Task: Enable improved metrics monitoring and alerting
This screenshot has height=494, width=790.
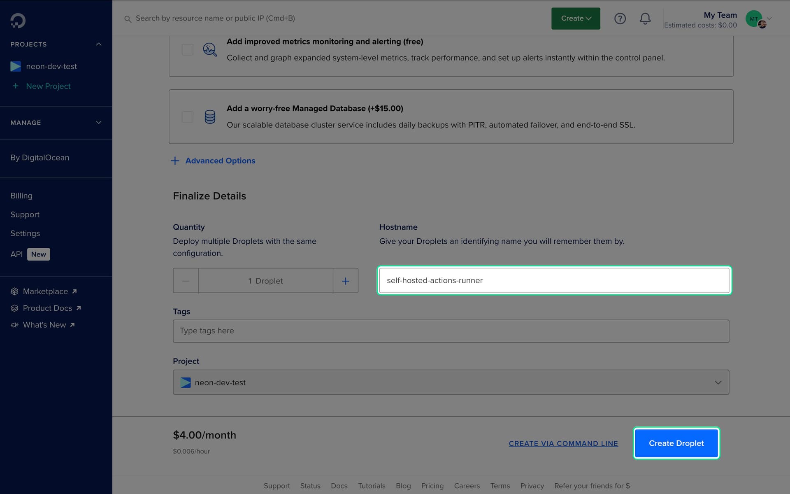Action: coord(187,49)
